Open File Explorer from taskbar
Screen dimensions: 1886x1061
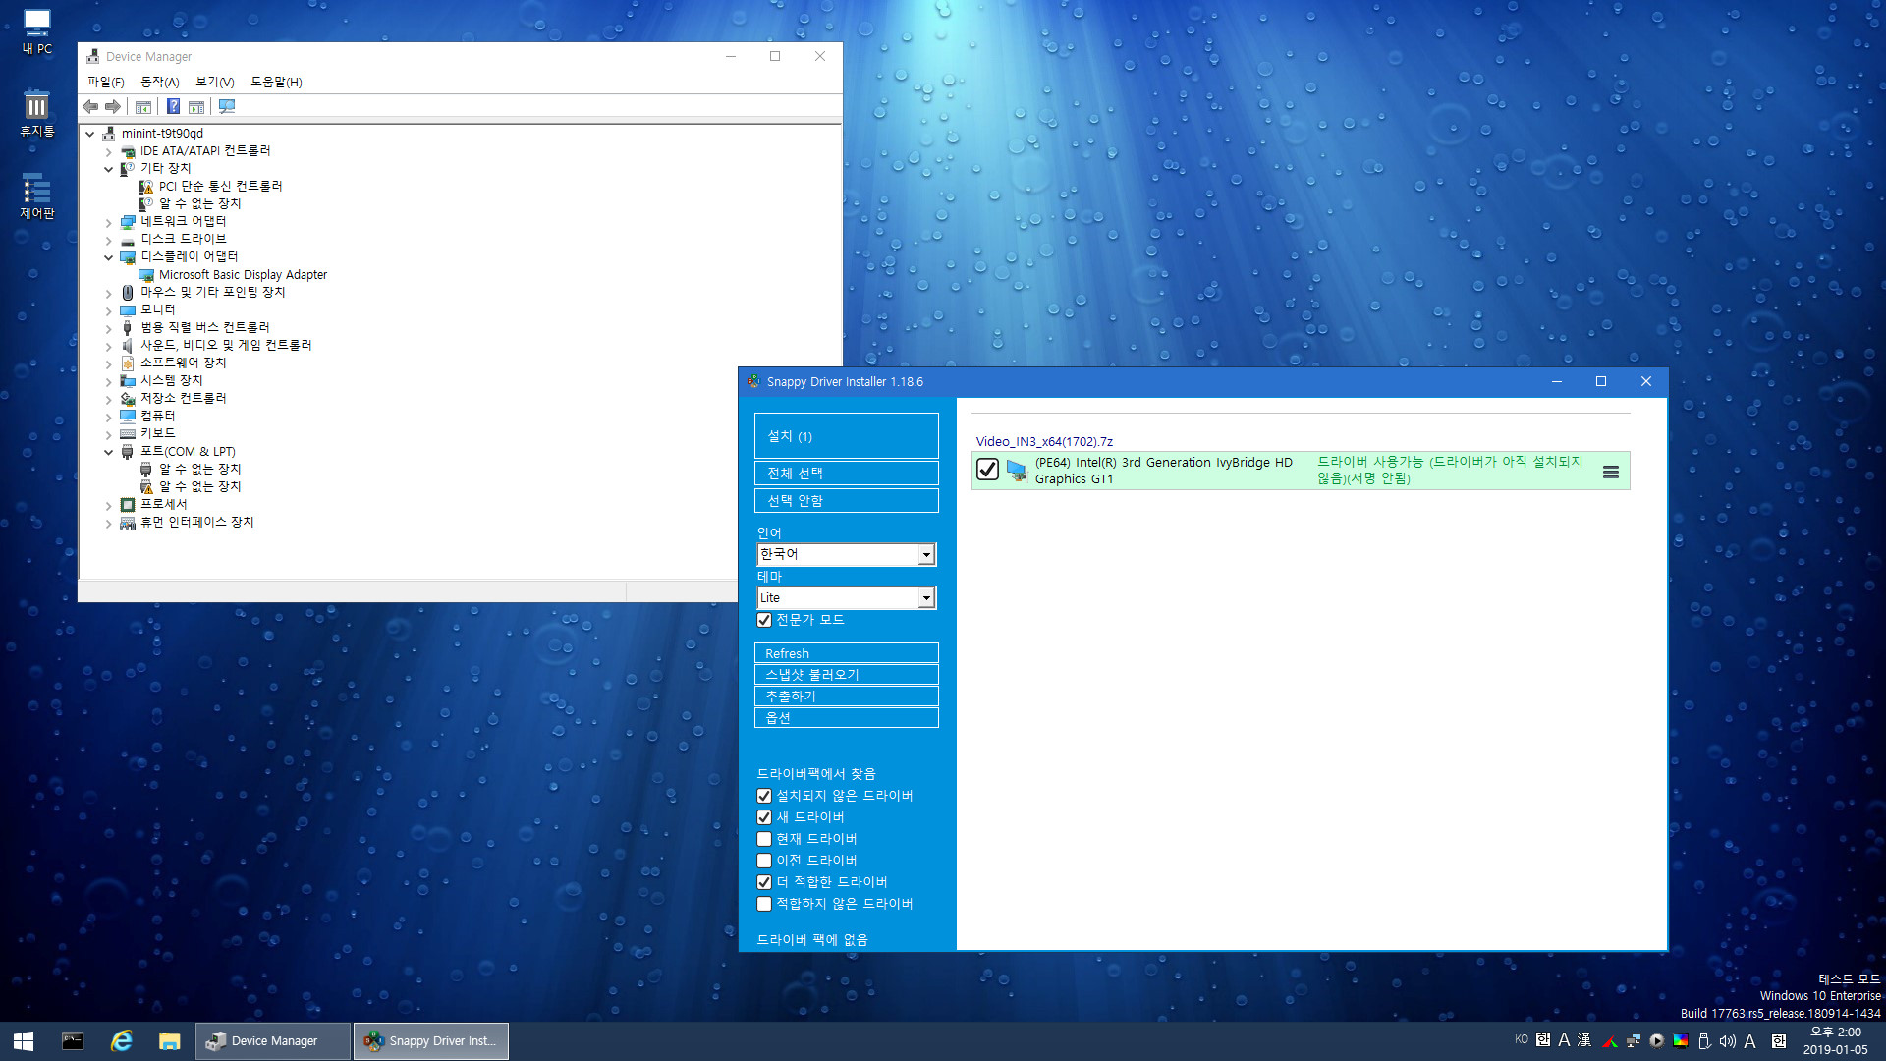pos(170,1041)
